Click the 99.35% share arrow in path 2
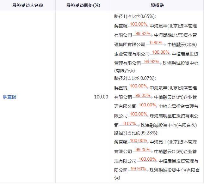204x184 pixels. [x=143, y=96]
